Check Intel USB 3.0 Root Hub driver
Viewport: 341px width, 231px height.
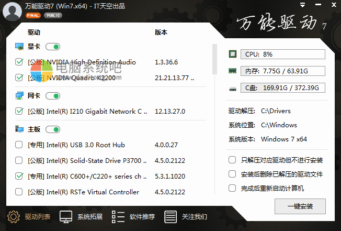(19, 145)
